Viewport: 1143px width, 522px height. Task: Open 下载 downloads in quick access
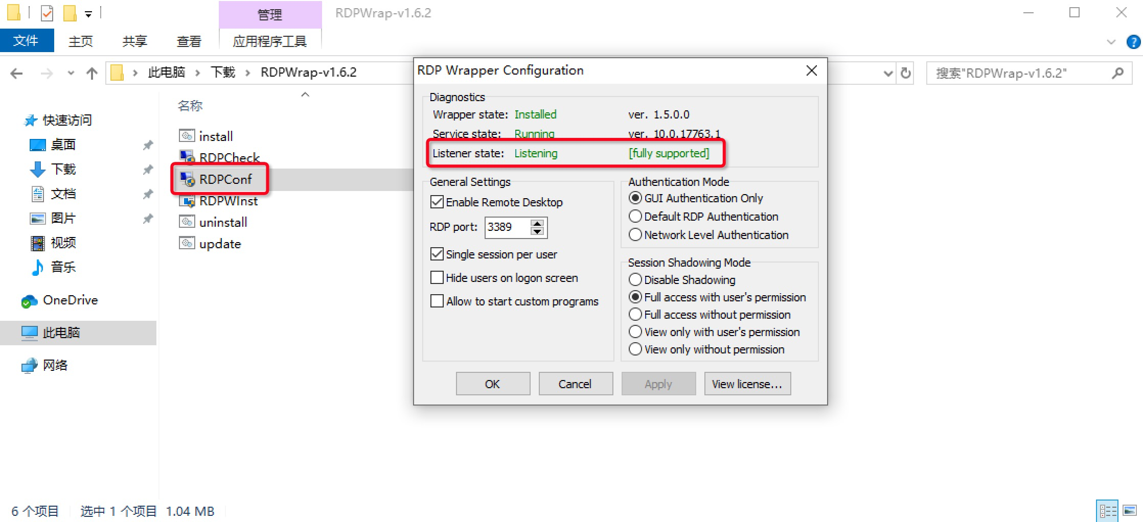[x=53, y=169]
